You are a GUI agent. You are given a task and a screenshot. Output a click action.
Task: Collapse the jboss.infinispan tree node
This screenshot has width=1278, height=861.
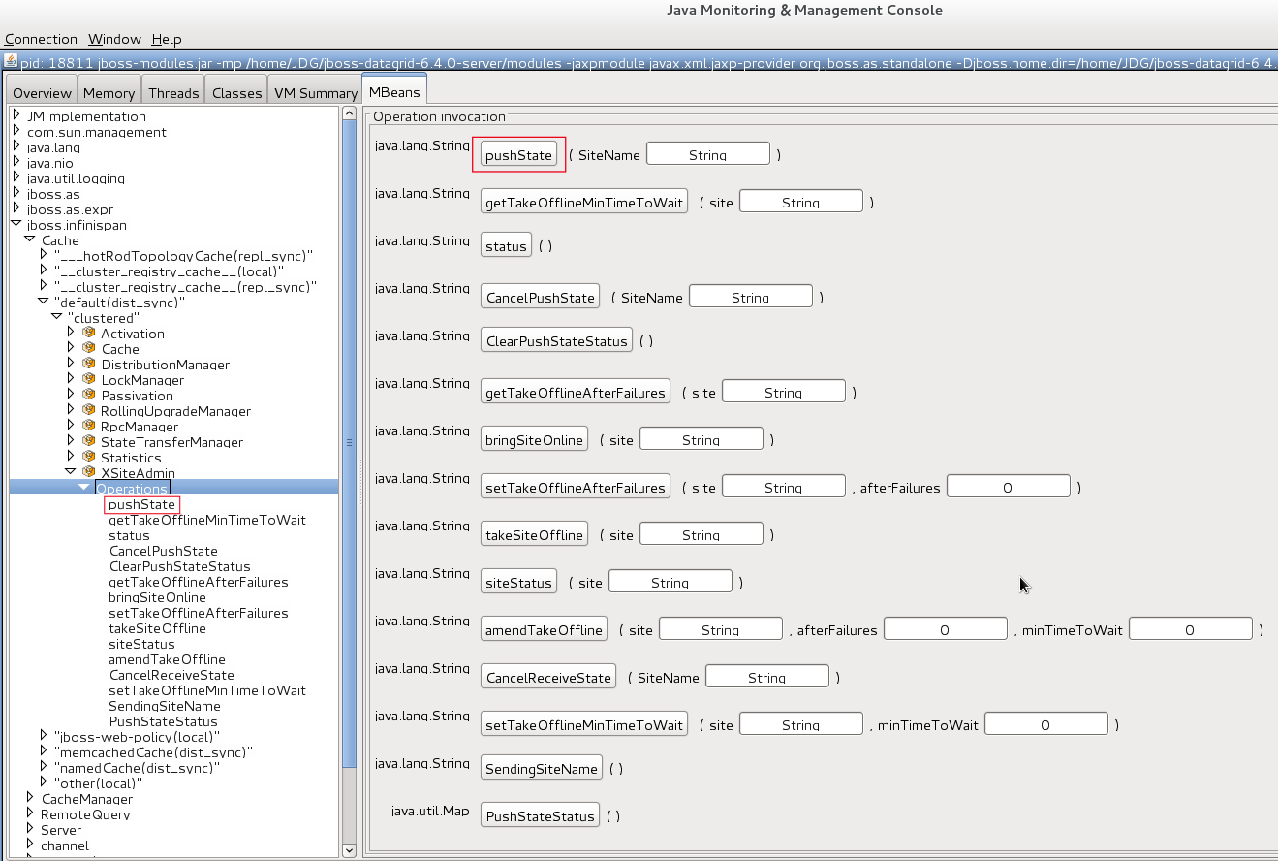16,224
